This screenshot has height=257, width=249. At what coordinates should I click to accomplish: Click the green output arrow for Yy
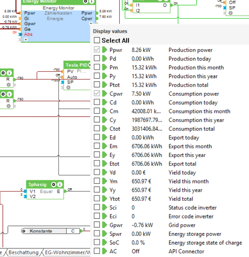pyautogui.click(x=104, y=190)
